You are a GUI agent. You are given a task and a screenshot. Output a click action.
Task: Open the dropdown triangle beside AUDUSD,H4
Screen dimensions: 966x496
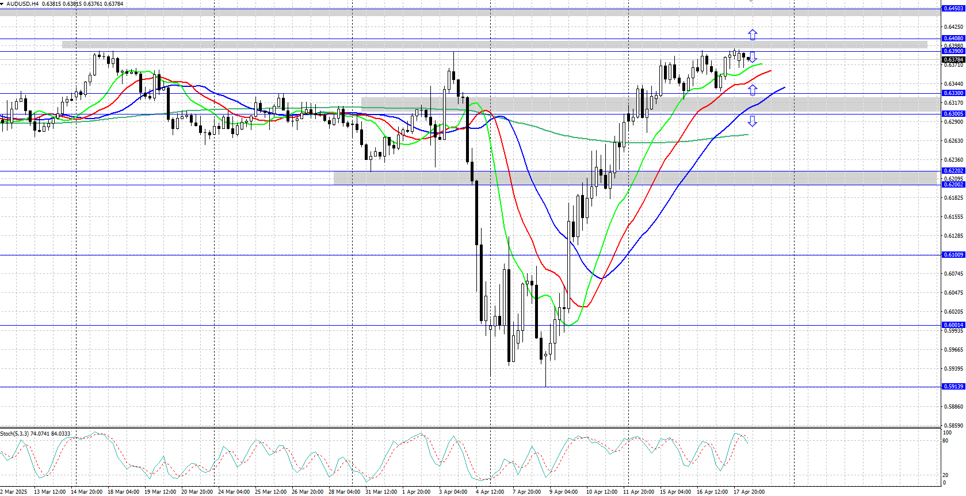click(x=2, y=4)
